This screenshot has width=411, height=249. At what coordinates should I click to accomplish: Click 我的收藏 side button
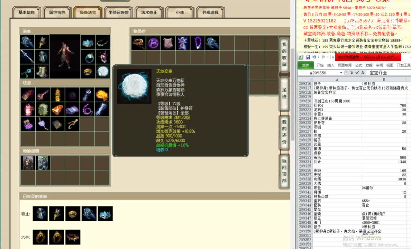coord(284,55)
